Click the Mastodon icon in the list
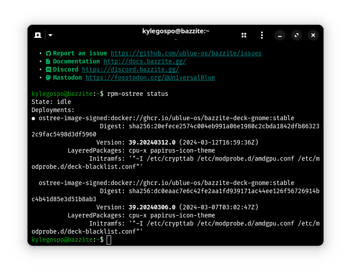351x276 pixels. [48, 77]
